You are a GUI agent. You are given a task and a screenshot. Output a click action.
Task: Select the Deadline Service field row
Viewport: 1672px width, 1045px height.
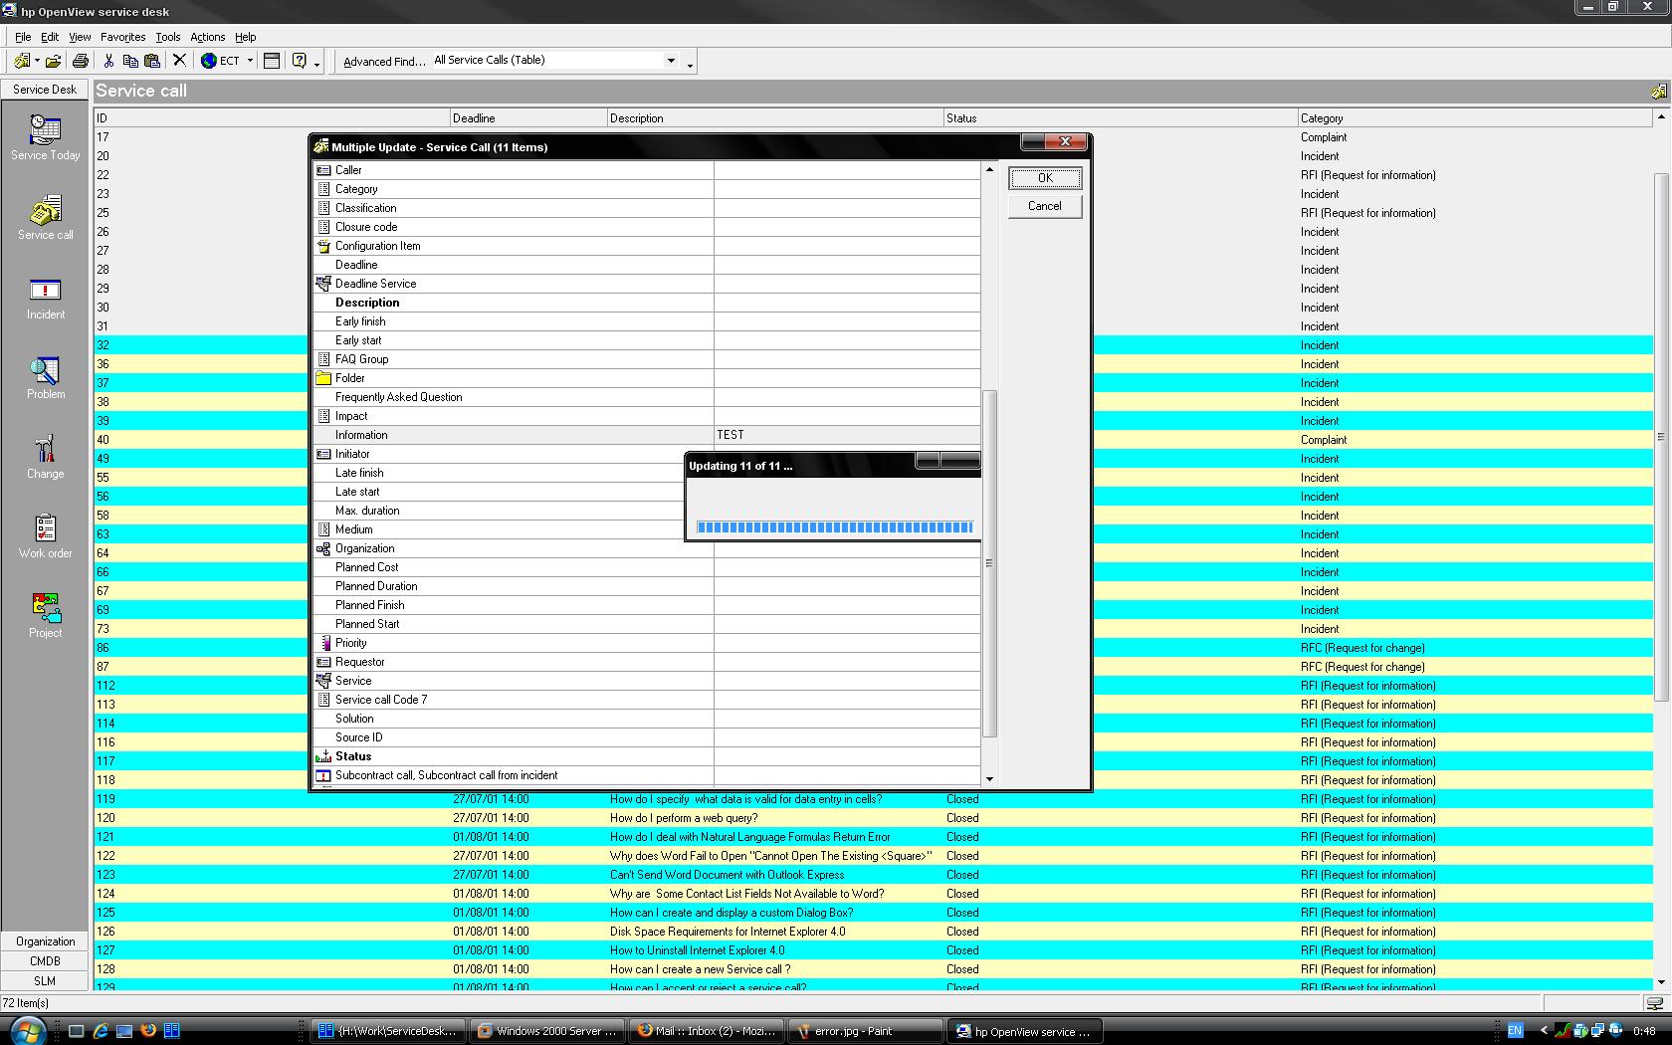point(647,284)
